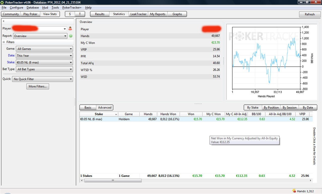Open the Report dropdown showing Overview
322x194 pixels.
pos(40,36)
